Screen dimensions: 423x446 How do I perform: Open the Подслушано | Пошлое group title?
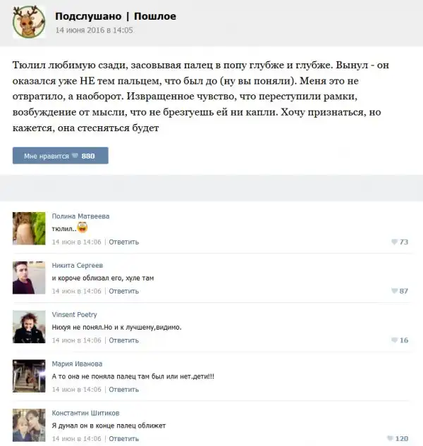116,16
